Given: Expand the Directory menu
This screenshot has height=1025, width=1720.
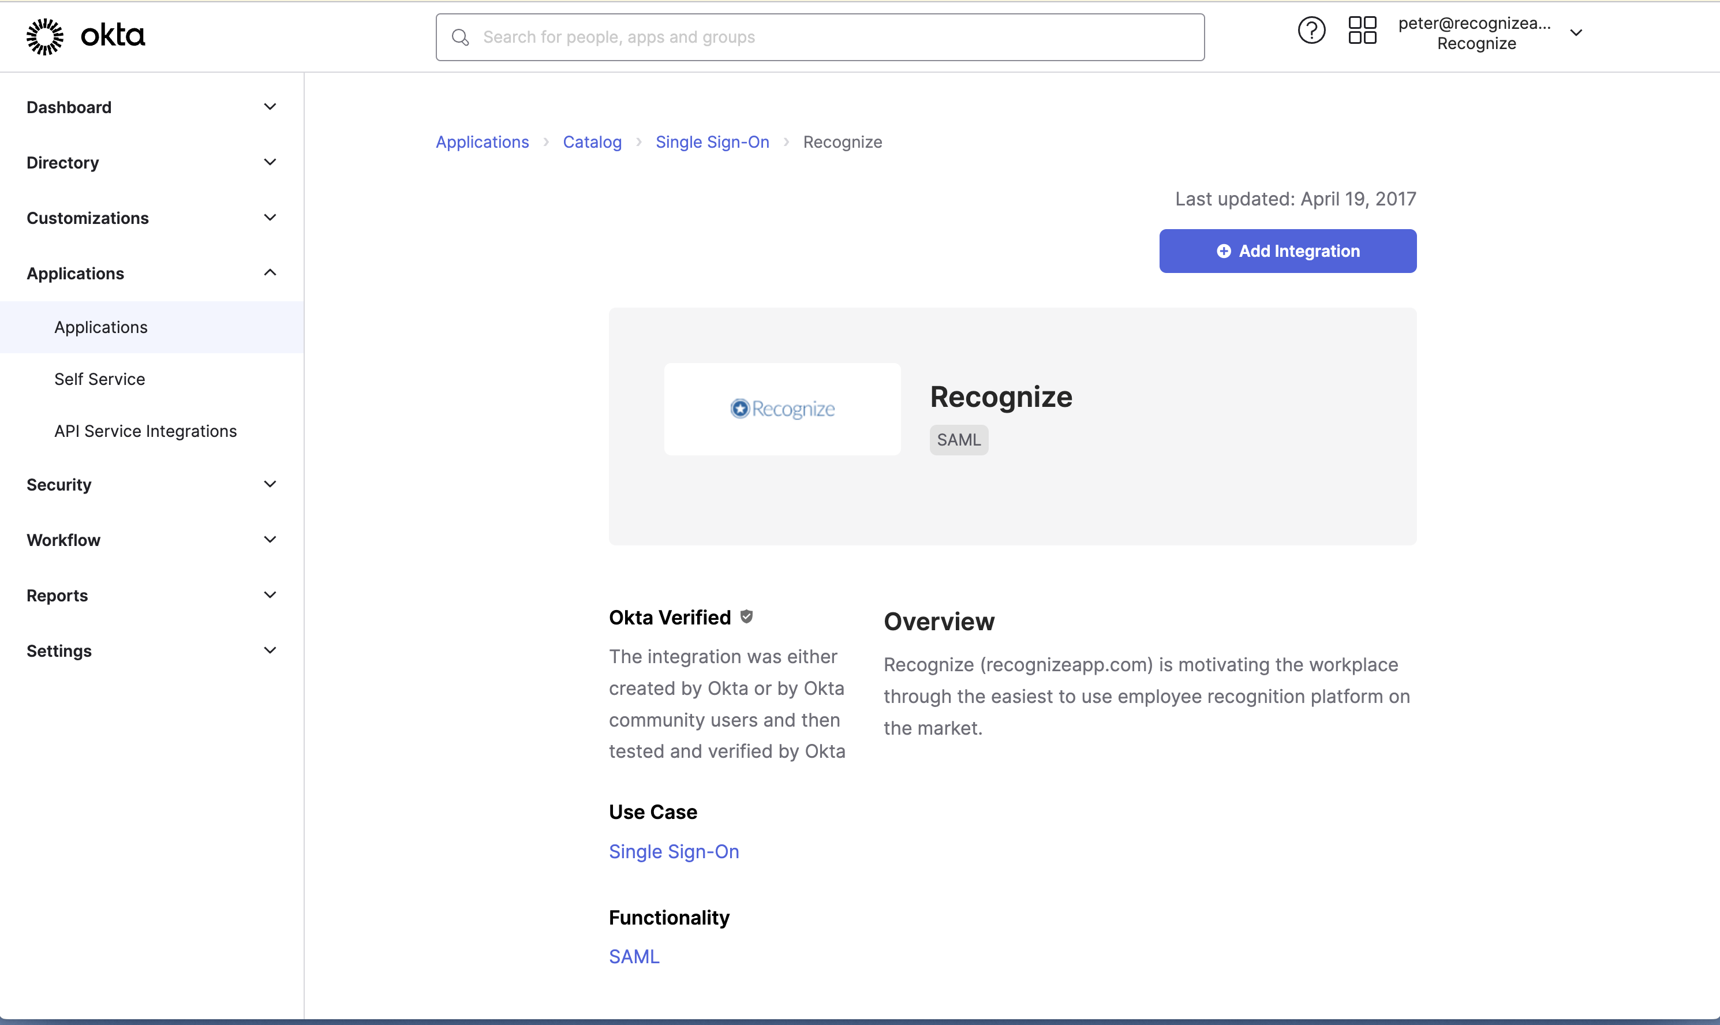Looking at the screenshot, I should pos(151,162).
